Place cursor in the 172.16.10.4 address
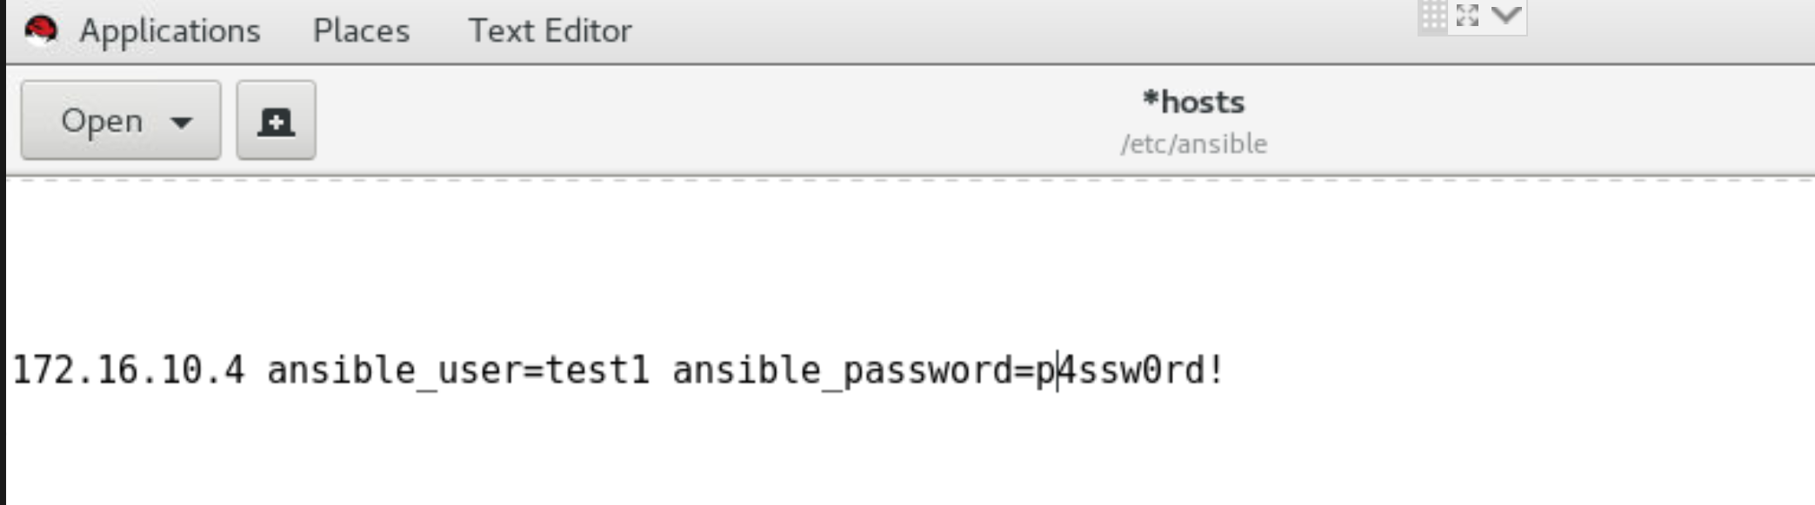The image size is (1815, 505). tap(129, 370)
